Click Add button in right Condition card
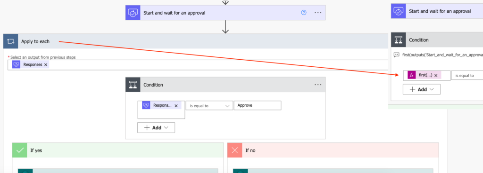This screenshot has height=173, width=483. [422, 89]
